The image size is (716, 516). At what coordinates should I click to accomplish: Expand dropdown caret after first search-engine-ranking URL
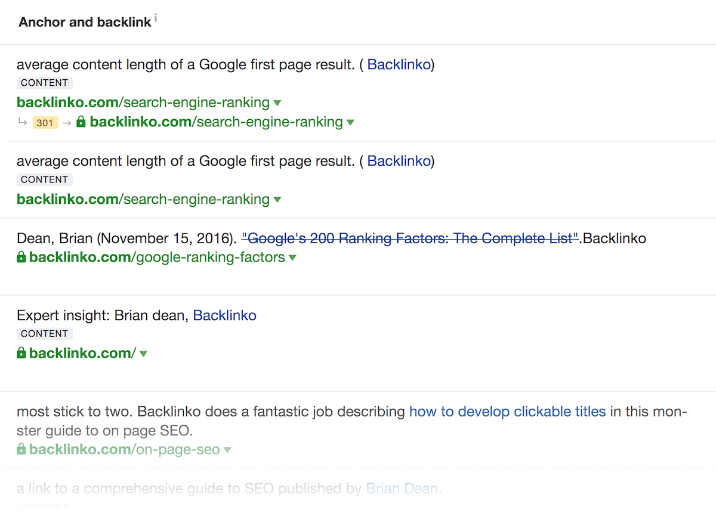[x=277, y=103]
